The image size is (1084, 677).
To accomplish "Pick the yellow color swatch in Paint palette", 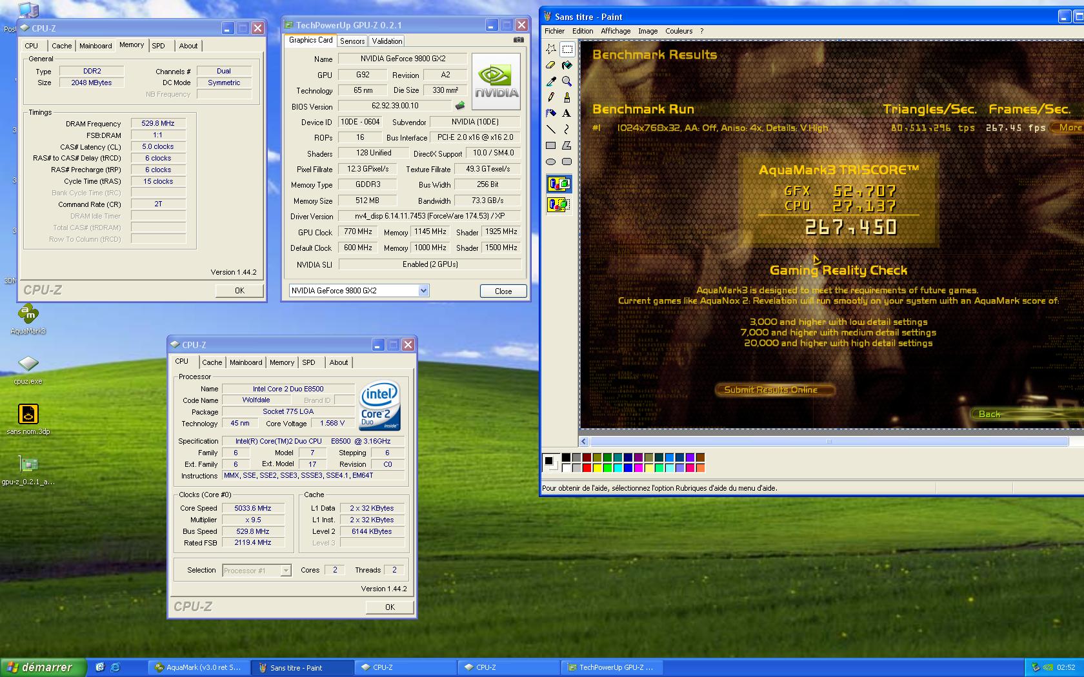I will pos(597,468).
